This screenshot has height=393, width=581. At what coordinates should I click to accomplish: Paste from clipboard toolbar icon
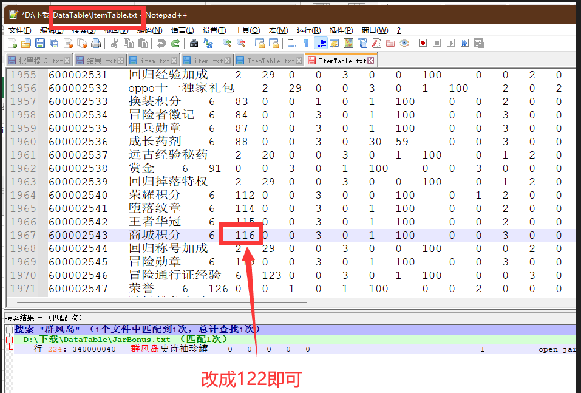click(x=143, y=43)
